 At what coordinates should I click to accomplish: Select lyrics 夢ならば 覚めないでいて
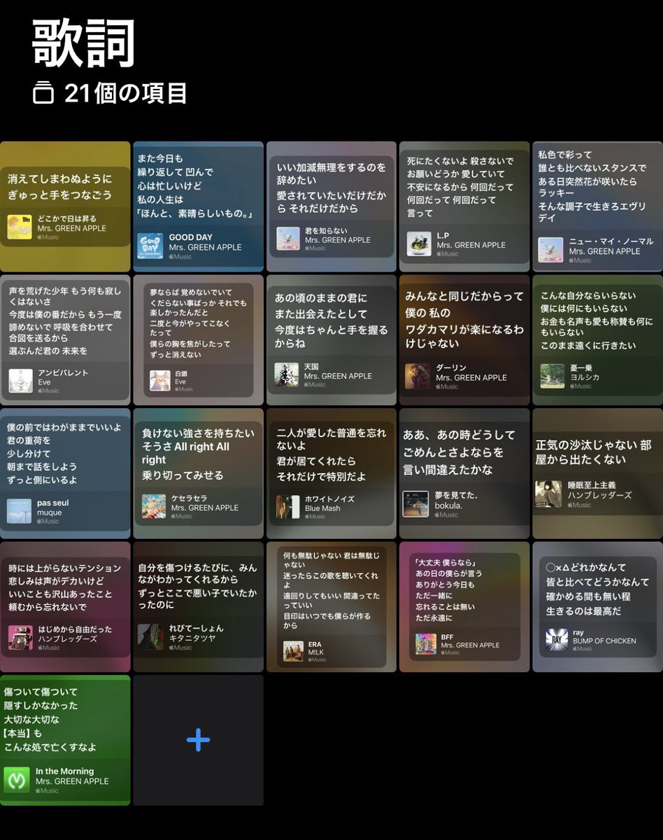coord(197,322)
